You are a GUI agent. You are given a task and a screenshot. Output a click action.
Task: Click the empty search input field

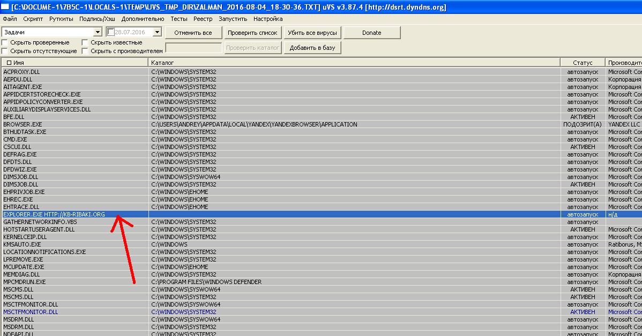point(193,48)
